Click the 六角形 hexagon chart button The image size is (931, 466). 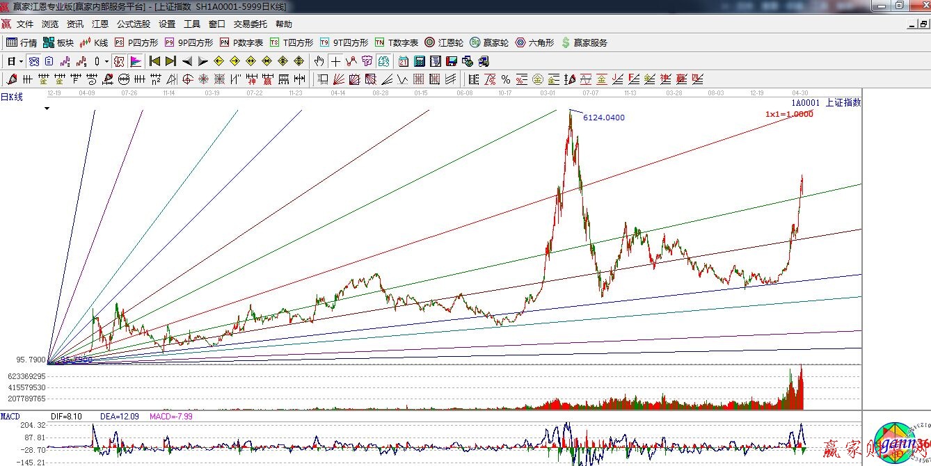(x=534, y=42)
